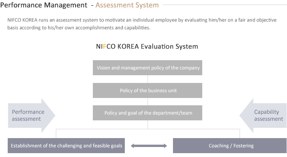Click the Assessment System subtitle text

pyautogui.click(x=127, y=5)
